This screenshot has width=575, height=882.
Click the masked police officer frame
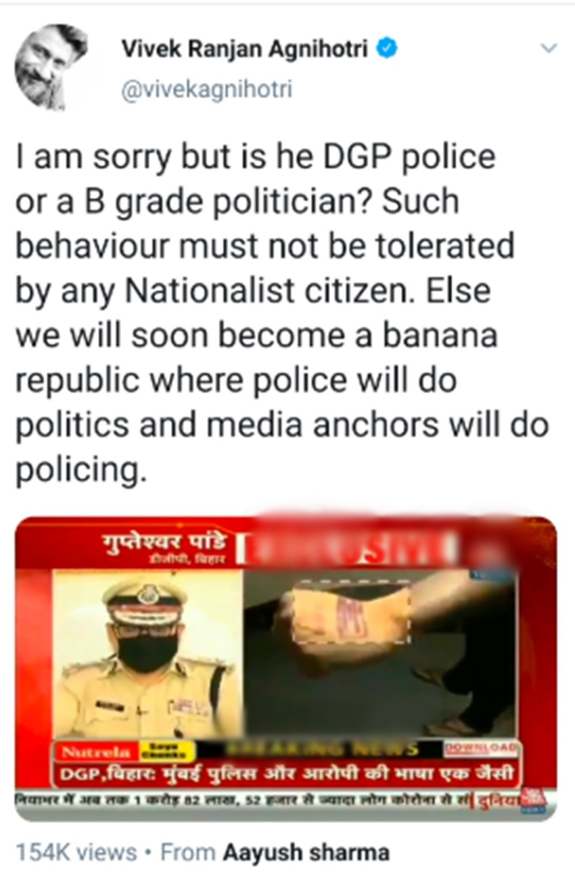pos(147,653)
